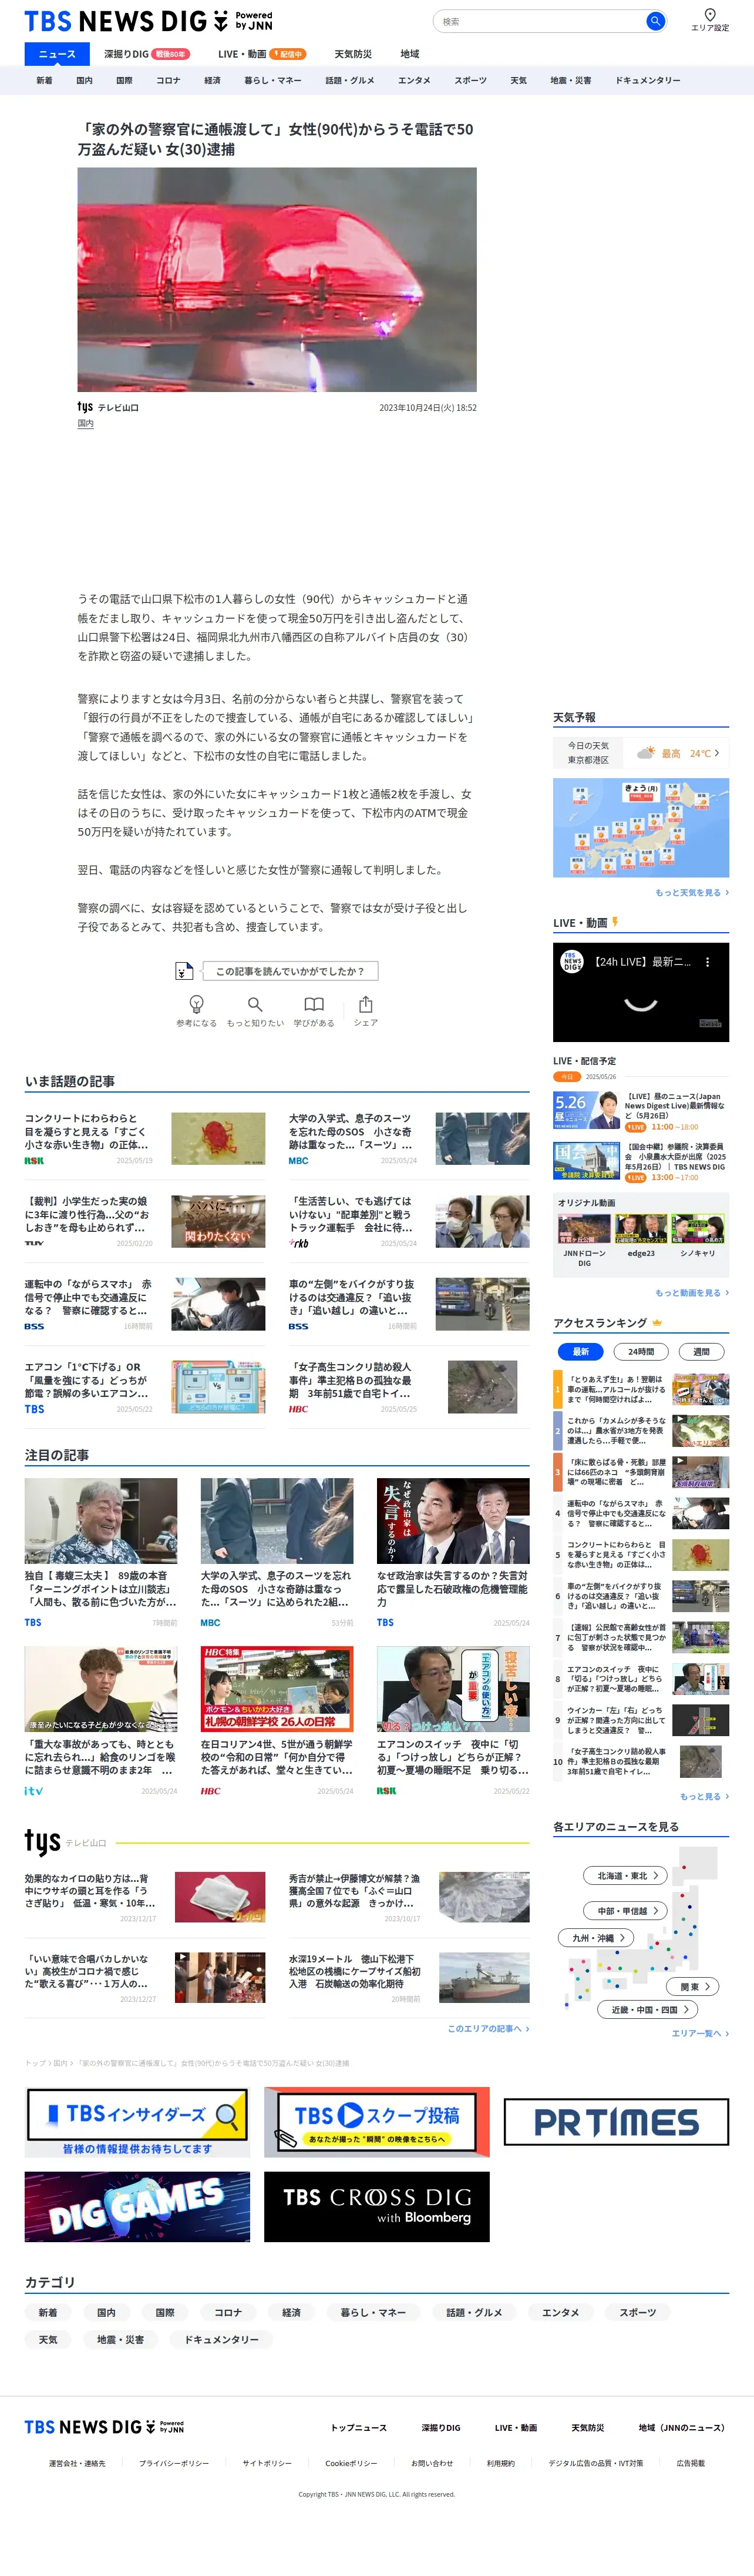
Task: Switch to the 天気防災 tab
Action: (x=352, y=54)
